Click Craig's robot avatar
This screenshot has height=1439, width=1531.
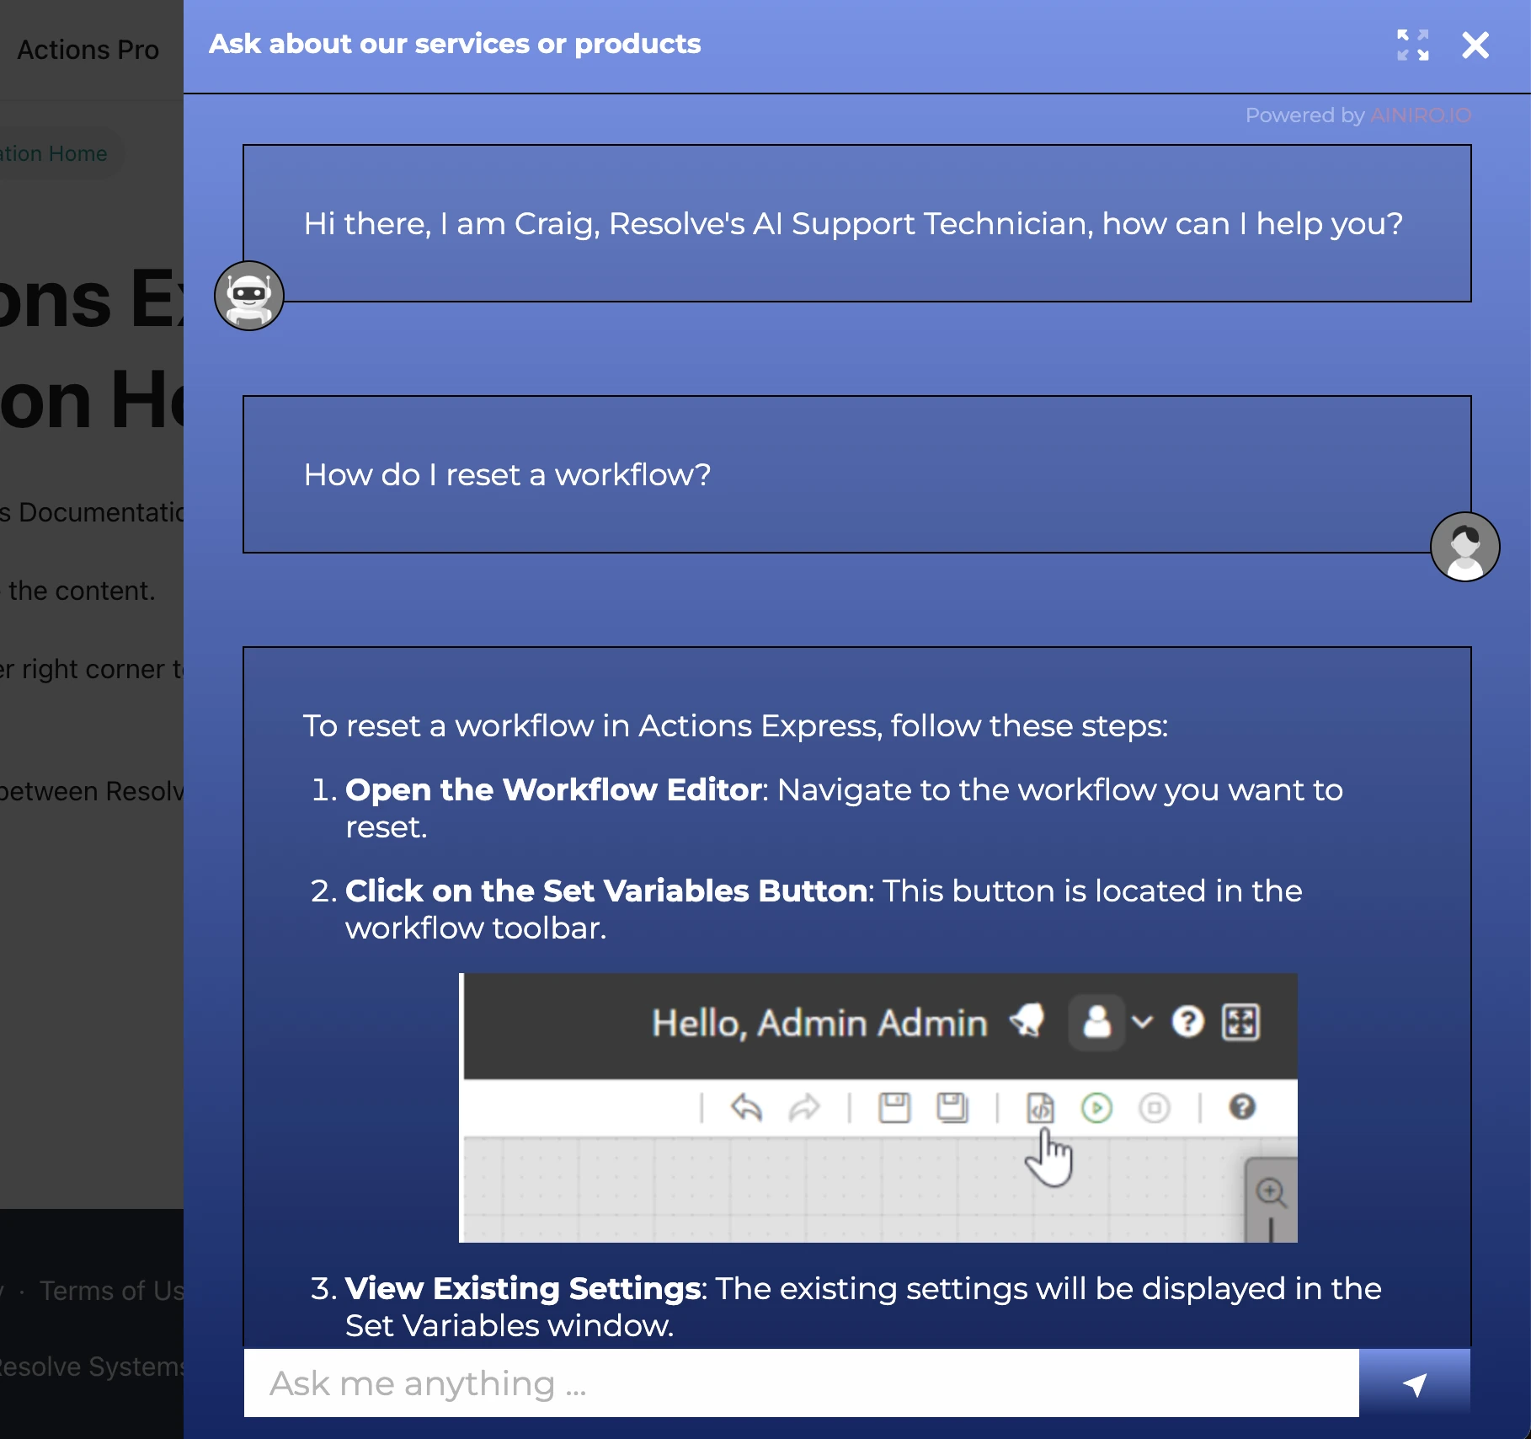249,296
